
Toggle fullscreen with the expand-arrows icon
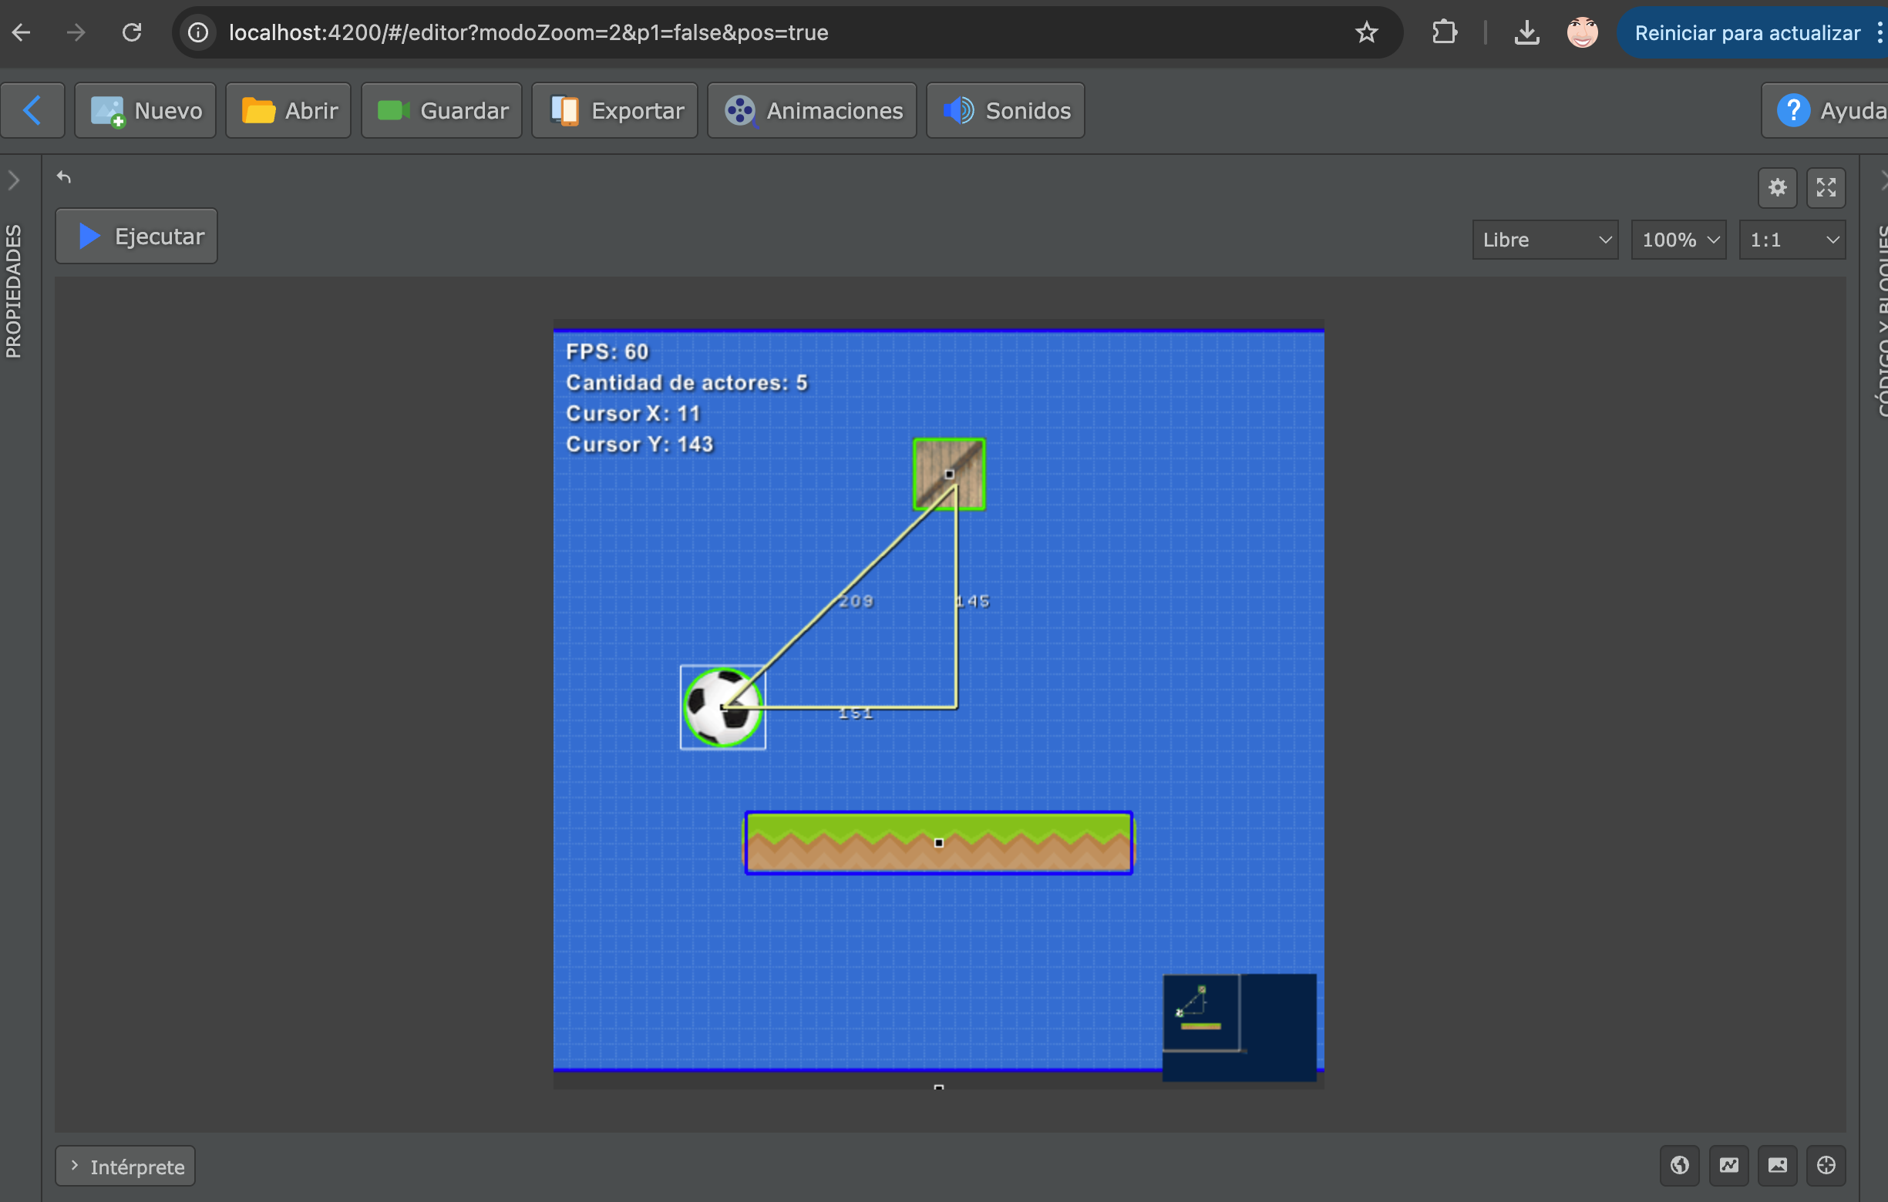[x=1826, y=188]
